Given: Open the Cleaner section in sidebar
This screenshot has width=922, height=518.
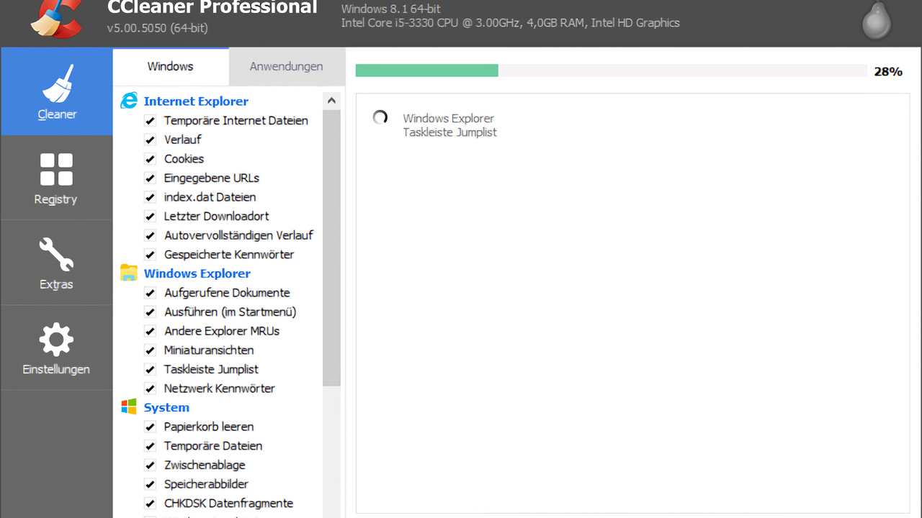Looking at the screenshot, I should [x=57, y=91].
